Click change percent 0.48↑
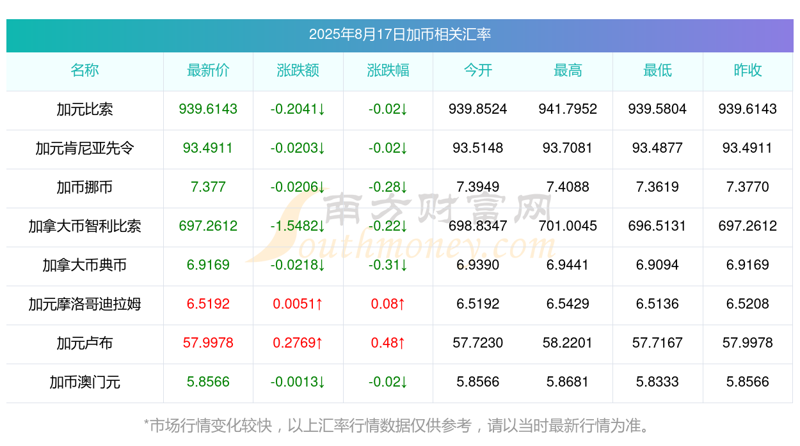The height and width of the screenshot is (446, 800). [x=388, y=343]
